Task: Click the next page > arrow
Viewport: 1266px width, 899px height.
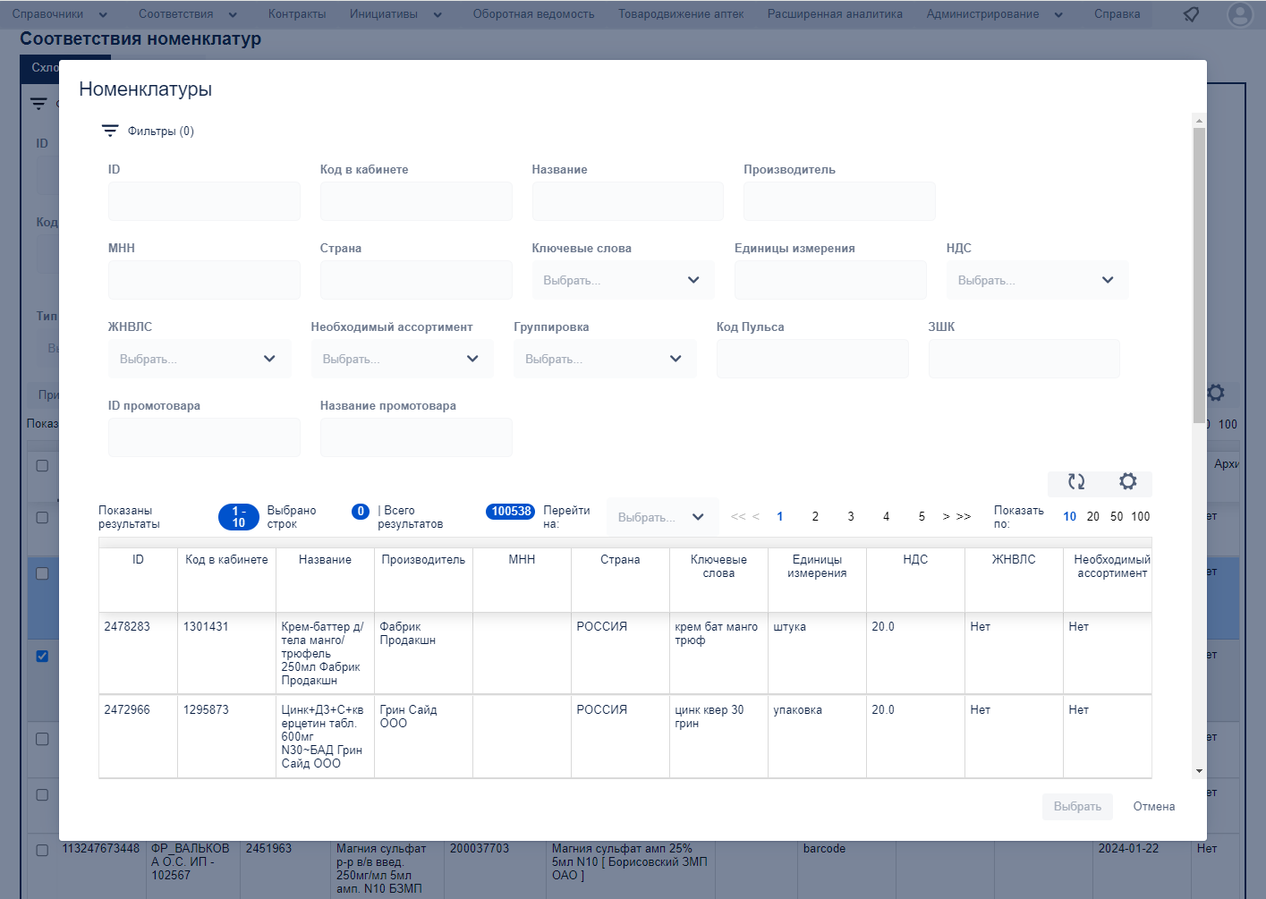Action: point(947,516)
